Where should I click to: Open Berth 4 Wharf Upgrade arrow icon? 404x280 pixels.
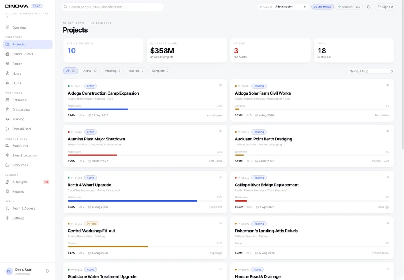[x=221, y=177]
